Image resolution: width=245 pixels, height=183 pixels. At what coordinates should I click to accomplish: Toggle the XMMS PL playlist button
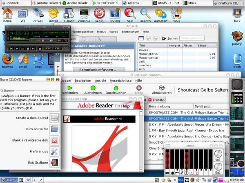tap(66, 41)
